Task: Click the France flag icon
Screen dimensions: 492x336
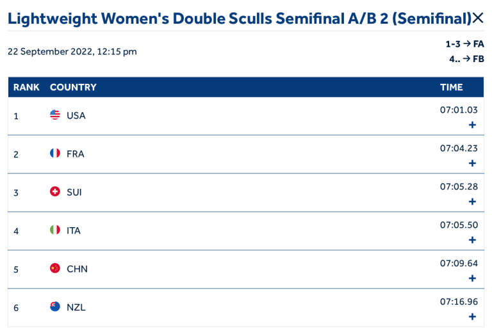Action: pyautogui.click(x=55, y=154)
